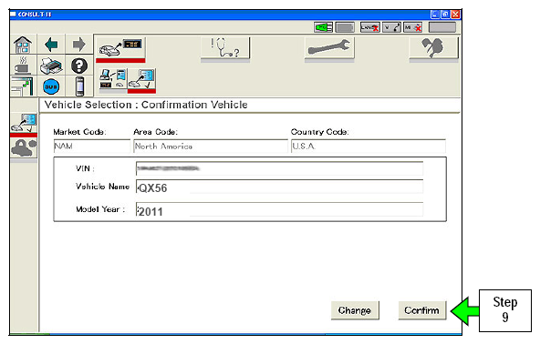Click the 'Area Code:' label
The width and height of the screenshot is (540, 344).
(x=155, y=132)
